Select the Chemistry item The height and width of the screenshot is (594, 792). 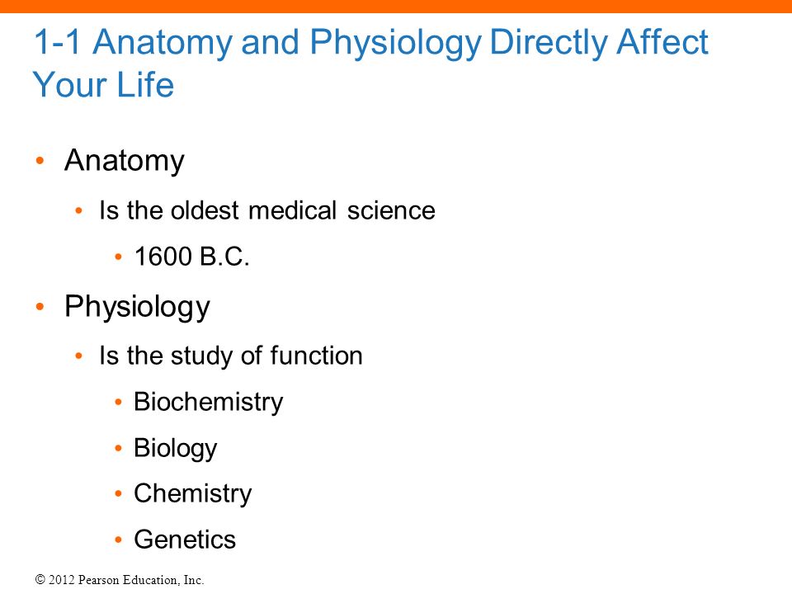click(x=192, y=494)
